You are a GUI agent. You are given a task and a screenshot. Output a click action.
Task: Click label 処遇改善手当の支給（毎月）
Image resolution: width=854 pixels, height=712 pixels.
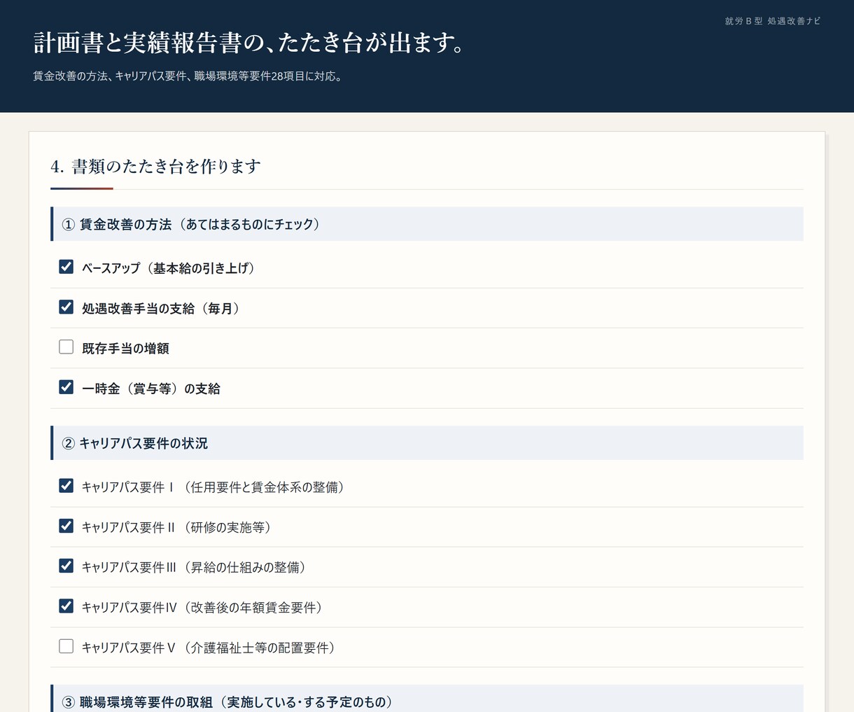pos(160,309)
